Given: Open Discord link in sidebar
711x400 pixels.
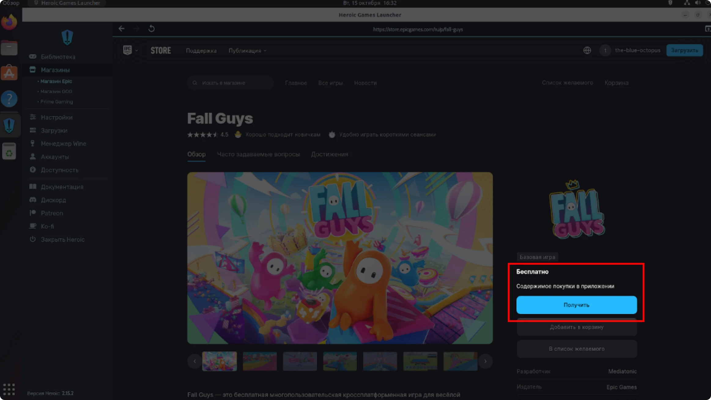Looking at the screenshot, I should [53, 200].
